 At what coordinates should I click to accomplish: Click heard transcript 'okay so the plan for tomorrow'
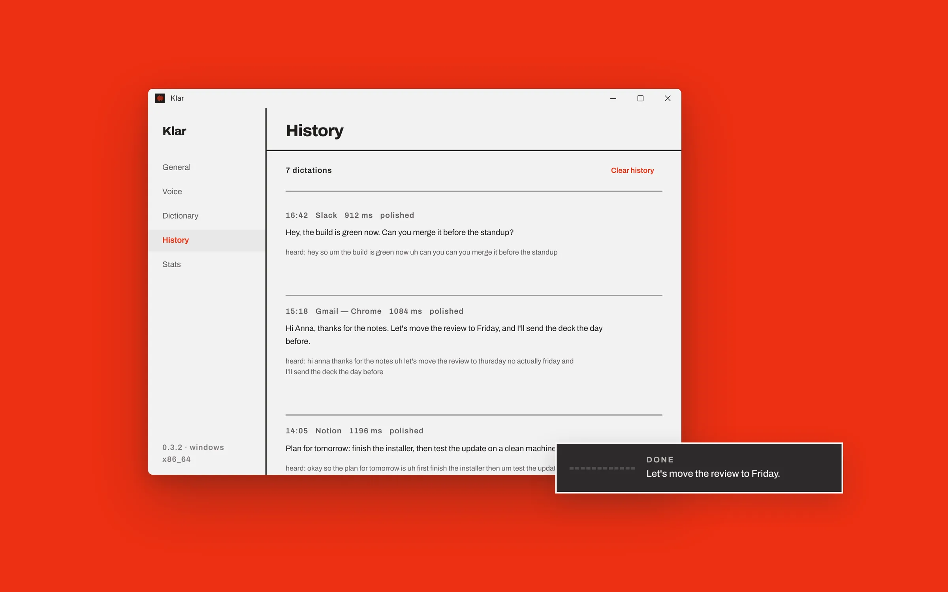coord(420,468)
